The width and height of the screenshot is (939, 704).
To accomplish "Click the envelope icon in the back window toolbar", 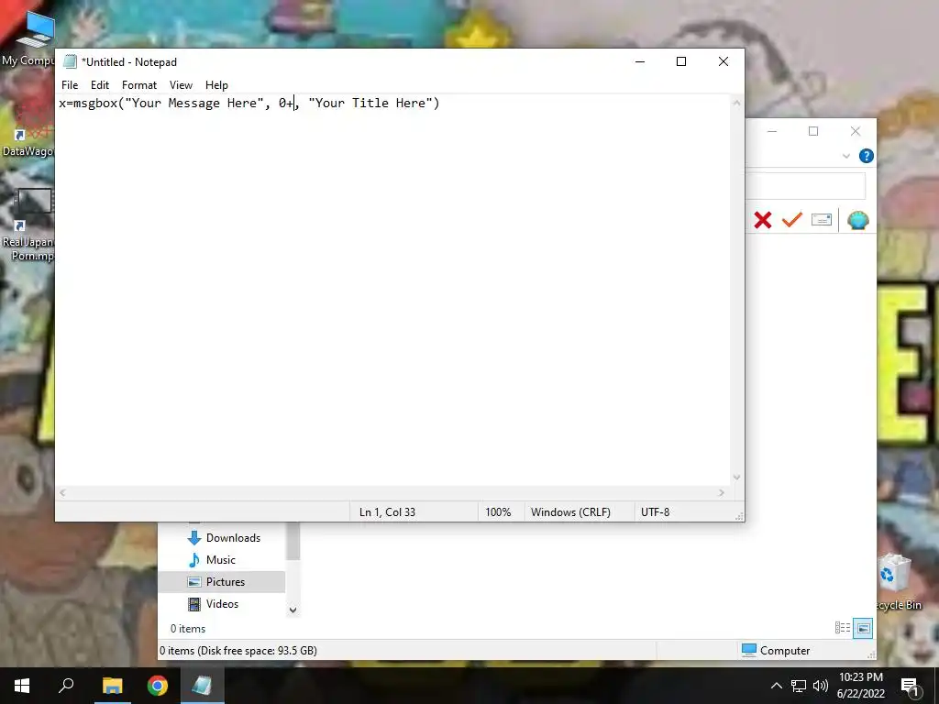I will (821, 220).
